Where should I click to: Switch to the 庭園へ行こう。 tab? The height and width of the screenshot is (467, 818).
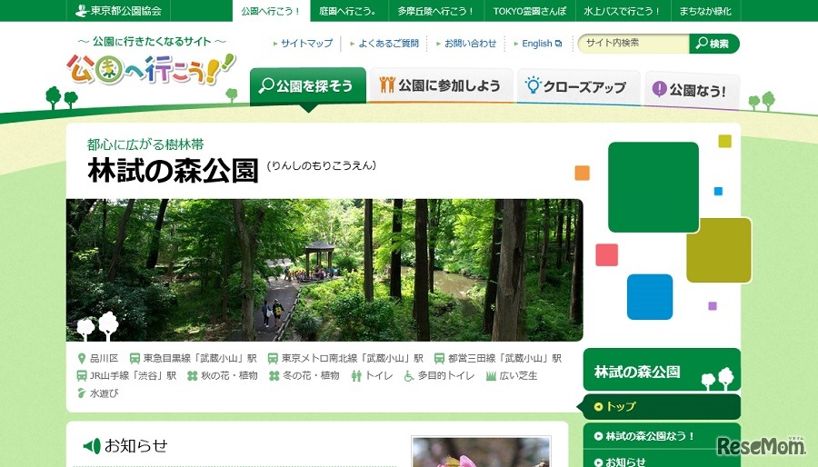(348, 11)
